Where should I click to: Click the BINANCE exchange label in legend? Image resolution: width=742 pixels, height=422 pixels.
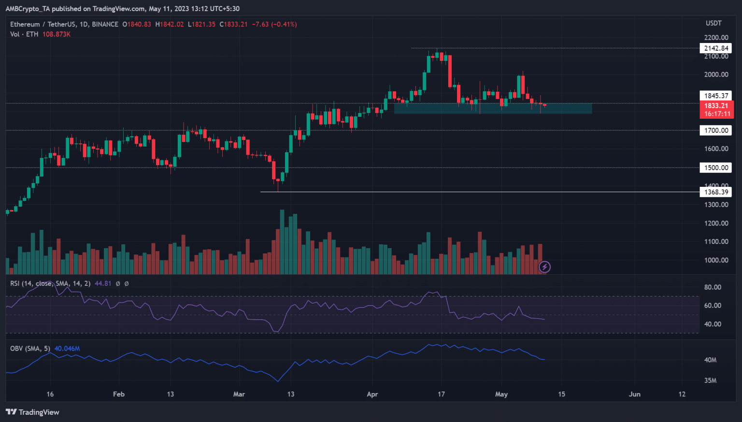click(106, 24)
